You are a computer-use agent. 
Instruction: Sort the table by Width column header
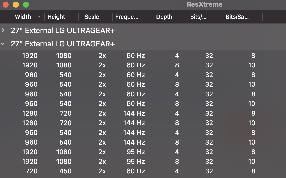click(x=23, y=17)
